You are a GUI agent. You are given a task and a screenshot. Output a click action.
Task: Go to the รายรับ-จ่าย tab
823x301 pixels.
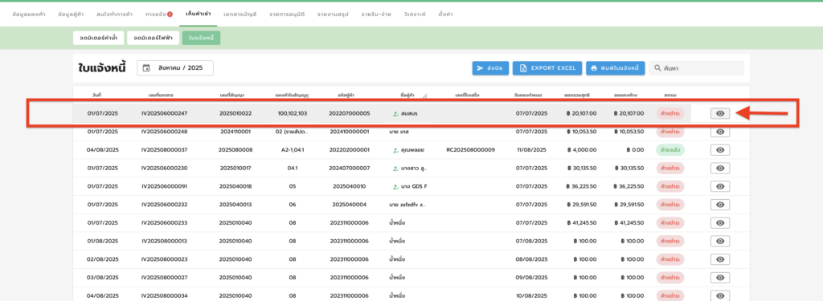(376, 14)
